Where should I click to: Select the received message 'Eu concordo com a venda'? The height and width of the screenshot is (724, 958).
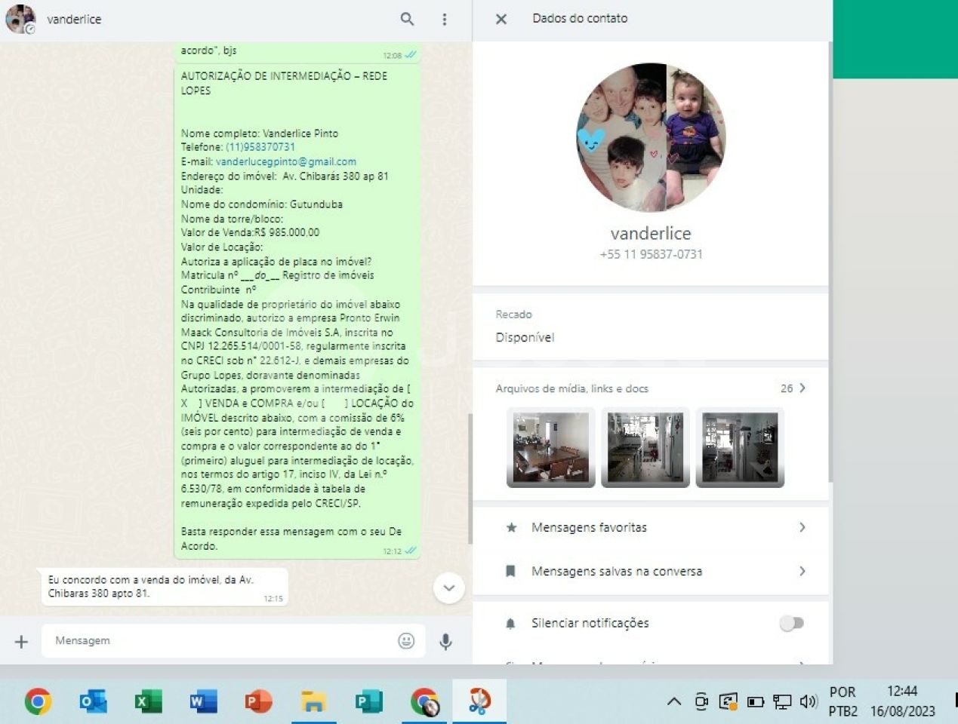164,587
